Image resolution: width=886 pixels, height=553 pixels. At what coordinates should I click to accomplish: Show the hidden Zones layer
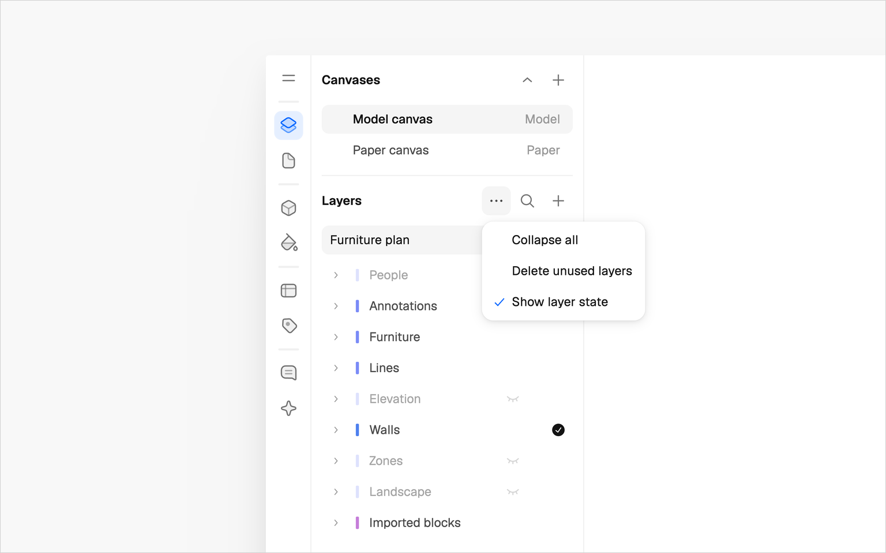tap(513, 461)
